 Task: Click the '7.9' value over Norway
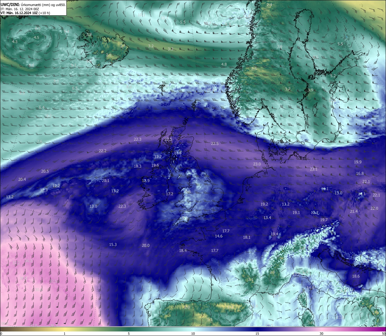pyautogui.click(x=280, y=47)
